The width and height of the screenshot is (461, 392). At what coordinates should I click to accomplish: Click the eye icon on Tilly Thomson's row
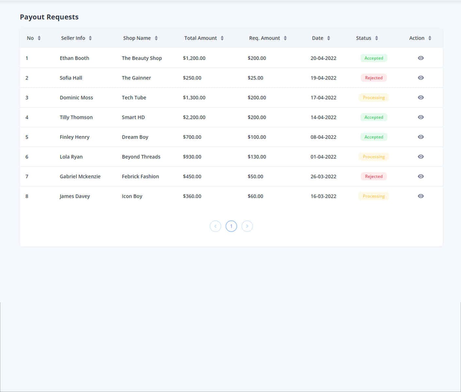(421, 117)
